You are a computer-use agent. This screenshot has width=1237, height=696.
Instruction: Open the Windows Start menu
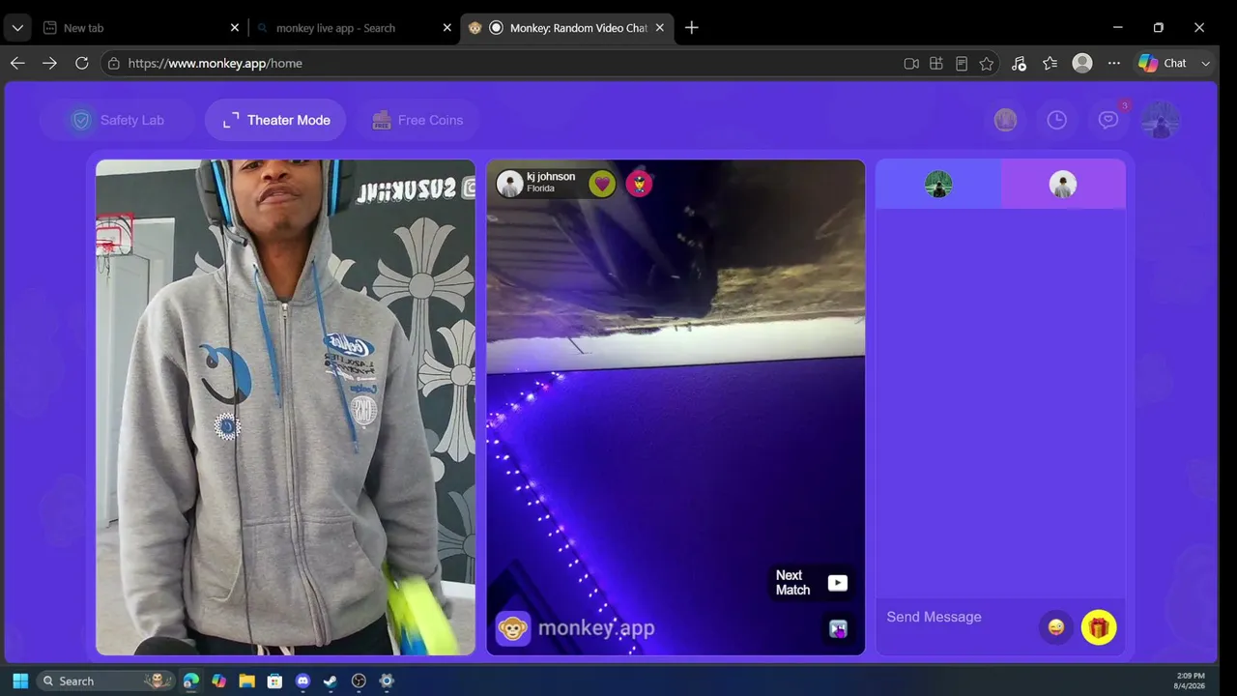point(20,681)
